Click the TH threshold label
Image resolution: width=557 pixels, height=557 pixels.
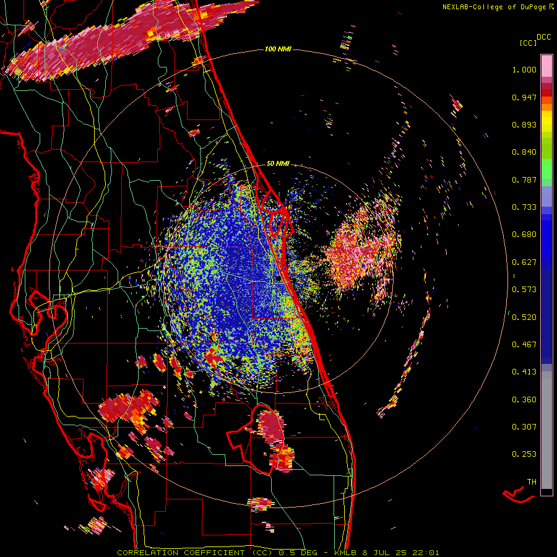click(532, 482)
